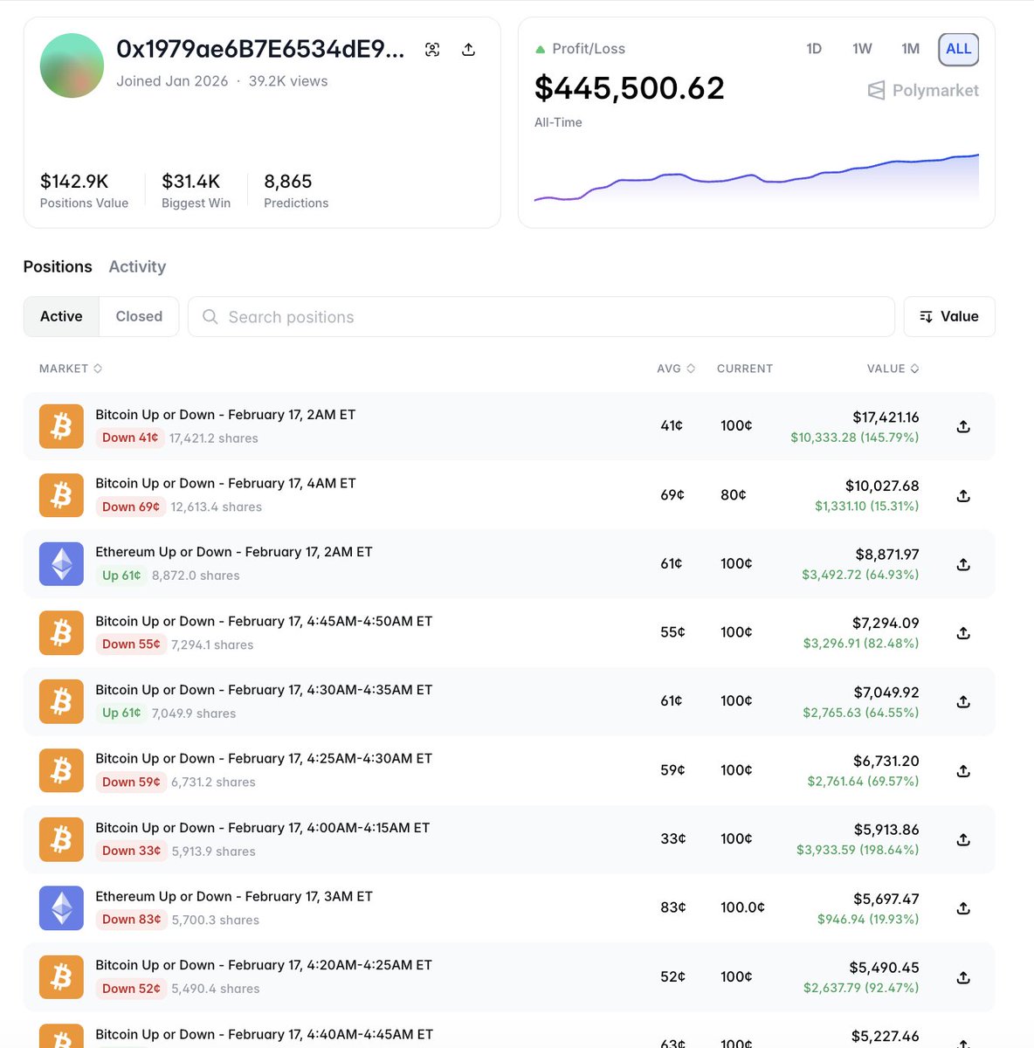Viewport: 1034px width, 1048px height.
Task: Select the 1W profit range
Action: point(862,49)
